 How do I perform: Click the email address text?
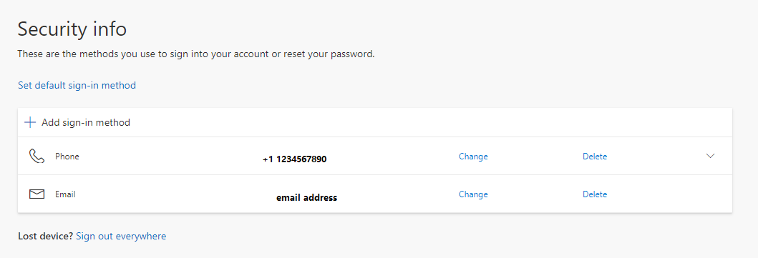306,198
